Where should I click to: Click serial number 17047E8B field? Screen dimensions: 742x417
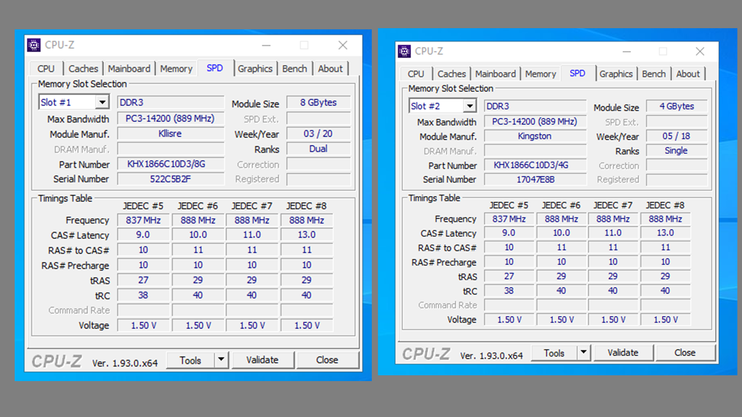535,180
